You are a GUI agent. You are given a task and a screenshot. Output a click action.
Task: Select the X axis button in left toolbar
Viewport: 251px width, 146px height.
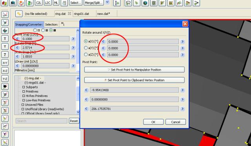[x=5, y=38]
